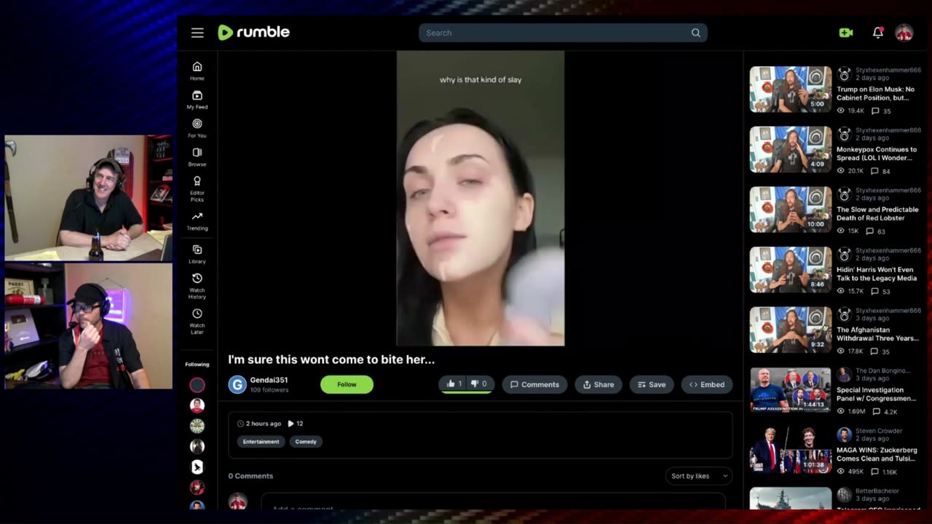Image resolution: width=932 pixels, height=524 pixels.
Task: Open the Gendai351 channel name link
Action: coord(269,380)
